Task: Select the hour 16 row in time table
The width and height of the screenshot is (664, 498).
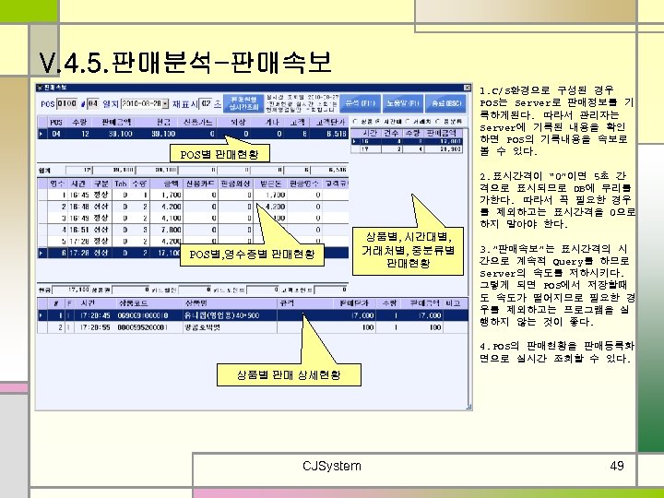Action: click(407, 141)
